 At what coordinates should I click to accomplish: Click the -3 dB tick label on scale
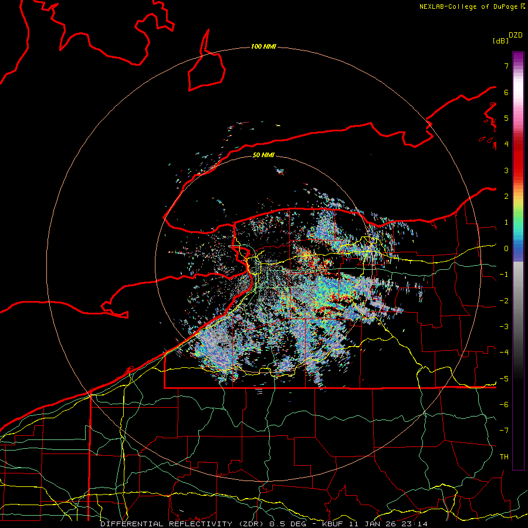[504, 326]
